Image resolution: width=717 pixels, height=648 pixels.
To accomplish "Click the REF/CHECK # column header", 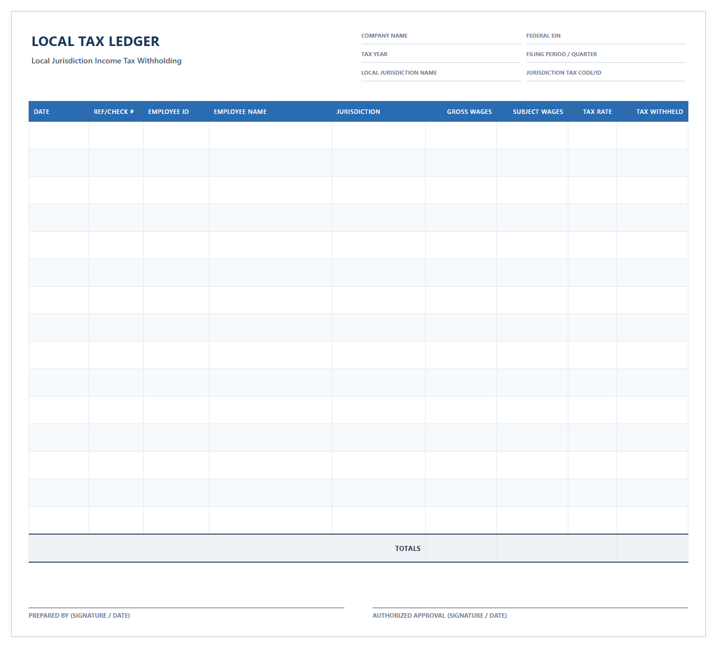I will (x=116, y=112).
